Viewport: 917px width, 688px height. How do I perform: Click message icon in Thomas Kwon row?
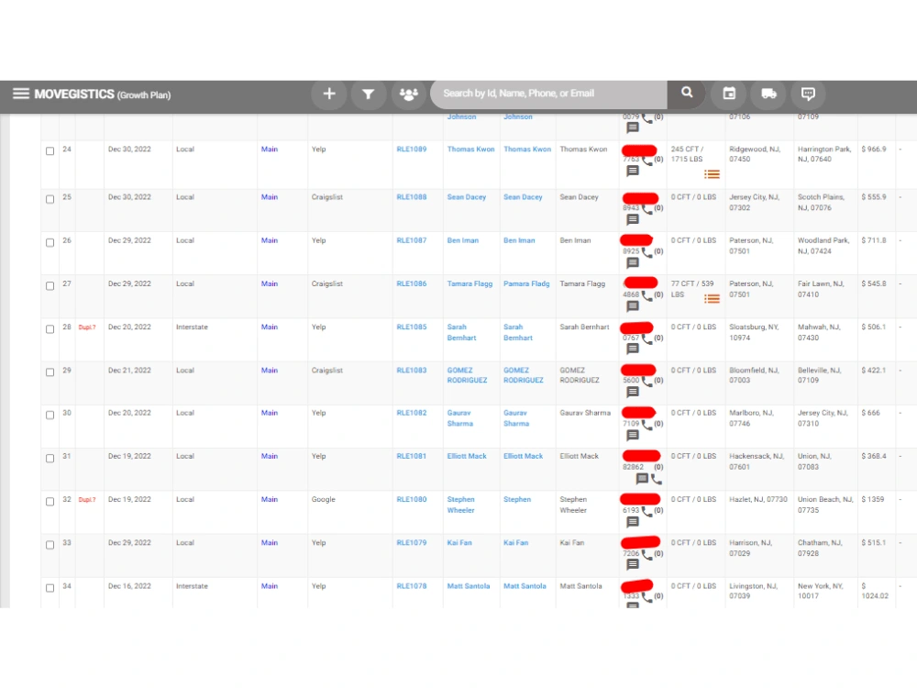coord(632,171)
